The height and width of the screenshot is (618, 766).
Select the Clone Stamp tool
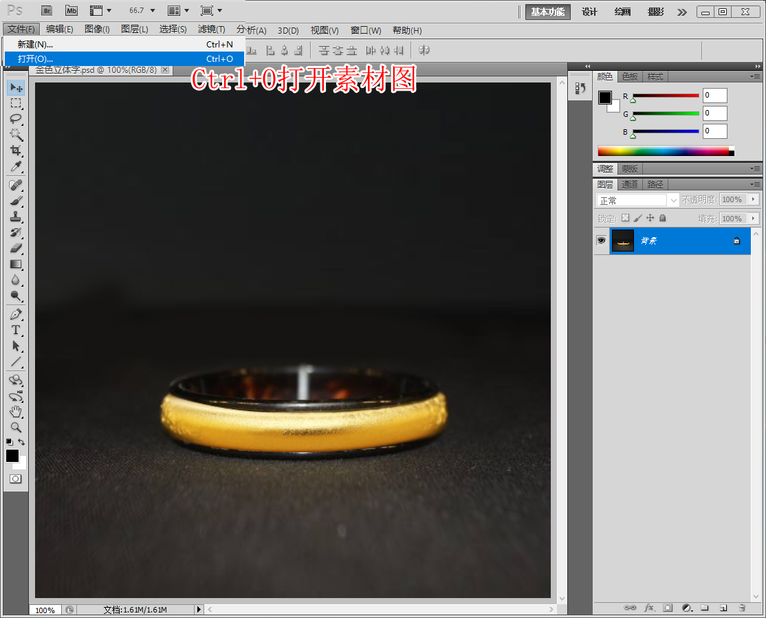[x=16, y=217]
